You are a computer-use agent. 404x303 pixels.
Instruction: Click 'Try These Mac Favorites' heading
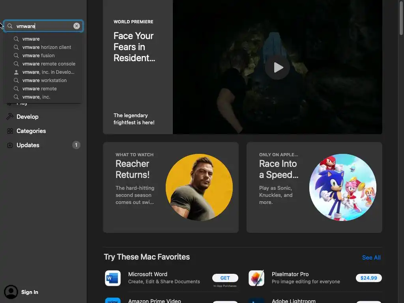coord(147,257)
